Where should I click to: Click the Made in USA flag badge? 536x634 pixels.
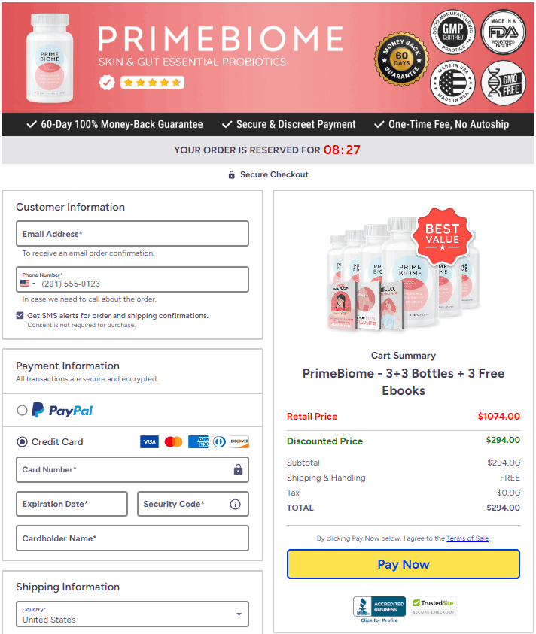452,83
